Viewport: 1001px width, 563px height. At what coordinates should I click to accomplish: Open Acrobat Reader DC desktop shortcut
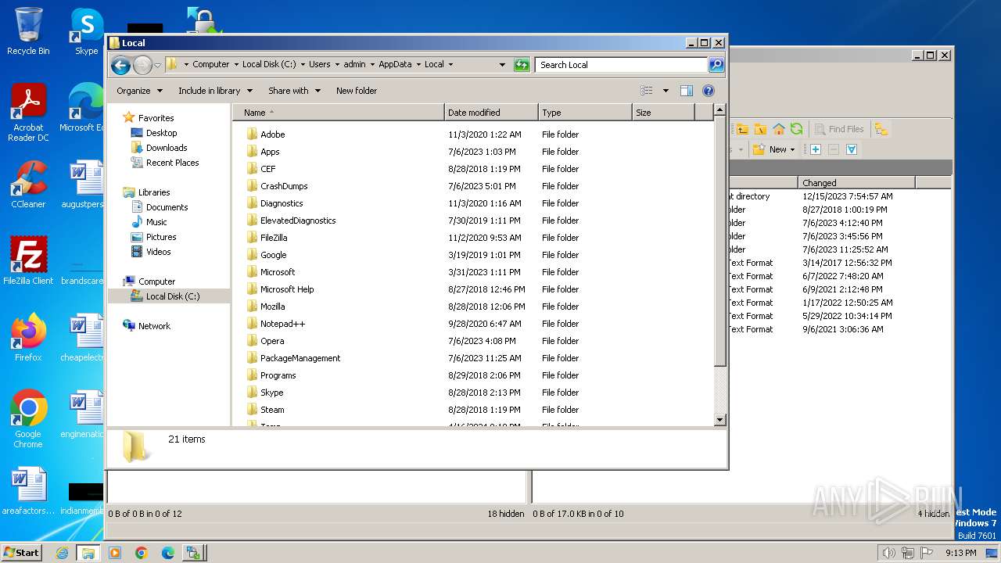tap(28, 113)
